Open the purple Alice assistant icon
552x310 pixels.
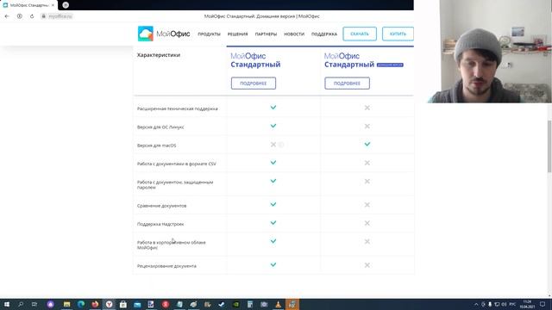[51, 304]
